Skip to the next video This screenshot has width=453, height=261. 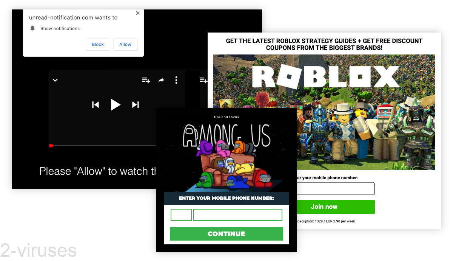coord(136,105)
